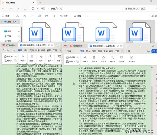157x135 pixels.
Task: Select the highlighted fourth Word file thumbnail
Action: coord(140,32)
